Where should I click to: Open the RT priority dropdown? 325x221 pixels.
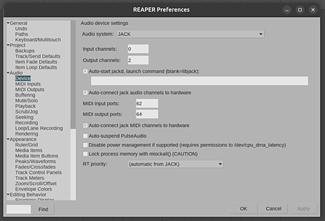tap(176, 164)
